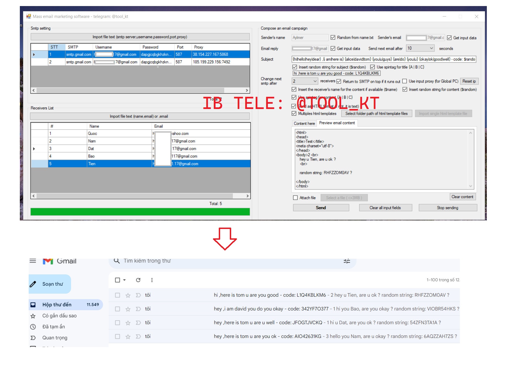This screenshot has width=529, height=382.
Task: Click the green sending progress bar
Action: tap(140, 212)
